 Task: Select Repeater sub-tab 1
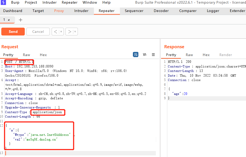[x=4, y=20]
